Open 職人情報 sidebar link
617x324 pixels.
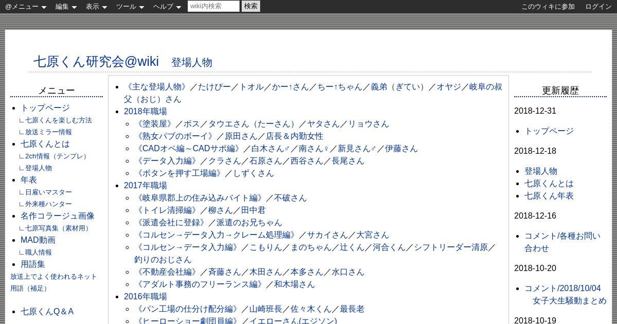pos(39,253)
